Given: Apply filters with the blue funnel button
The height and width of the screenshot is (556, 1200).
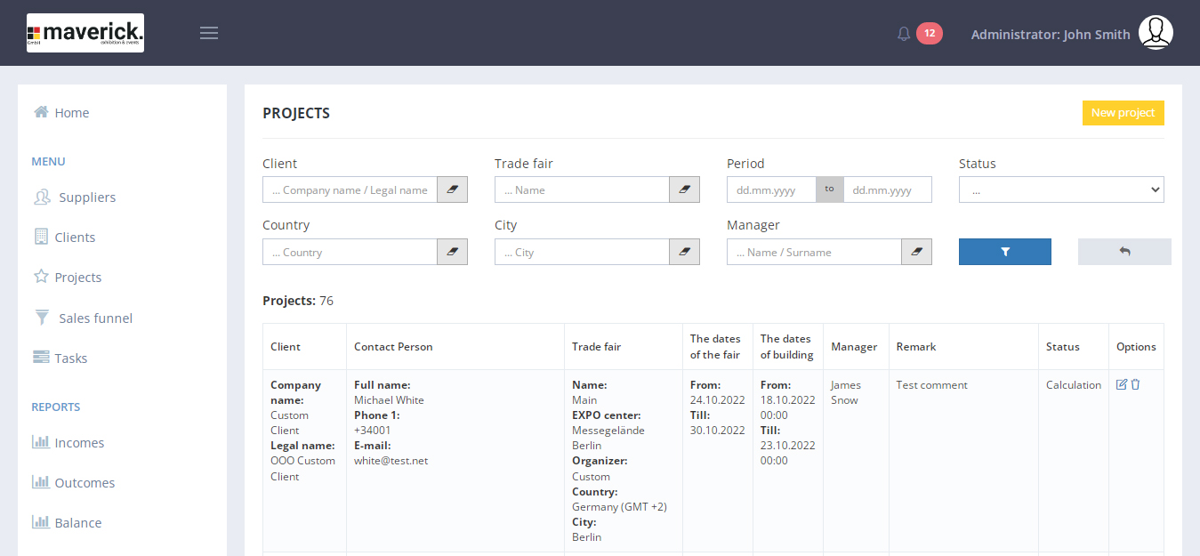Looking at the screenshot, I should (x=1004, y=252).
